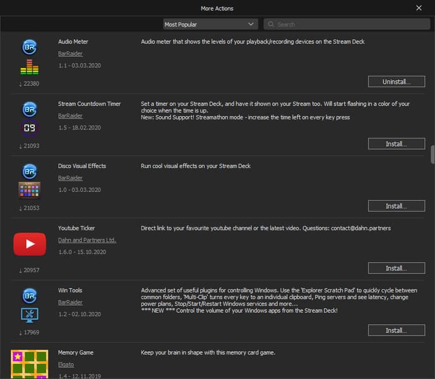Screen dimensions: 435x379
Task: Click the Win Tools title
Action: point(70,291)
